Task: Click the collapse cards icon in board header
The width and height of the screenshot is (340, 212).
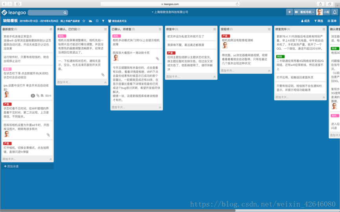Action: 97,21
